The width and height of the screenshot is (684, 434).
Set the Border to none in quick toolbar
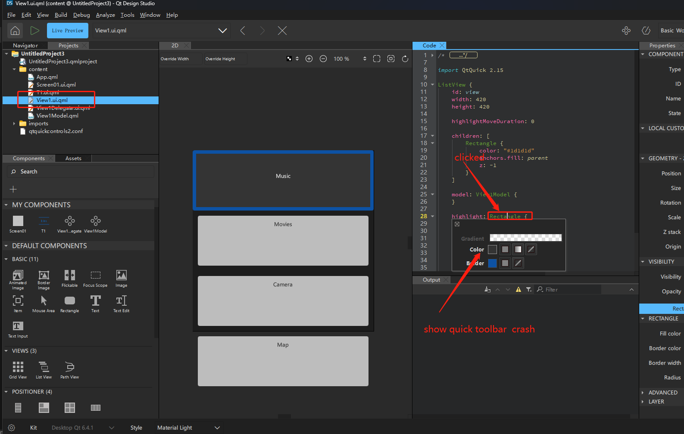tap(518, 263)
